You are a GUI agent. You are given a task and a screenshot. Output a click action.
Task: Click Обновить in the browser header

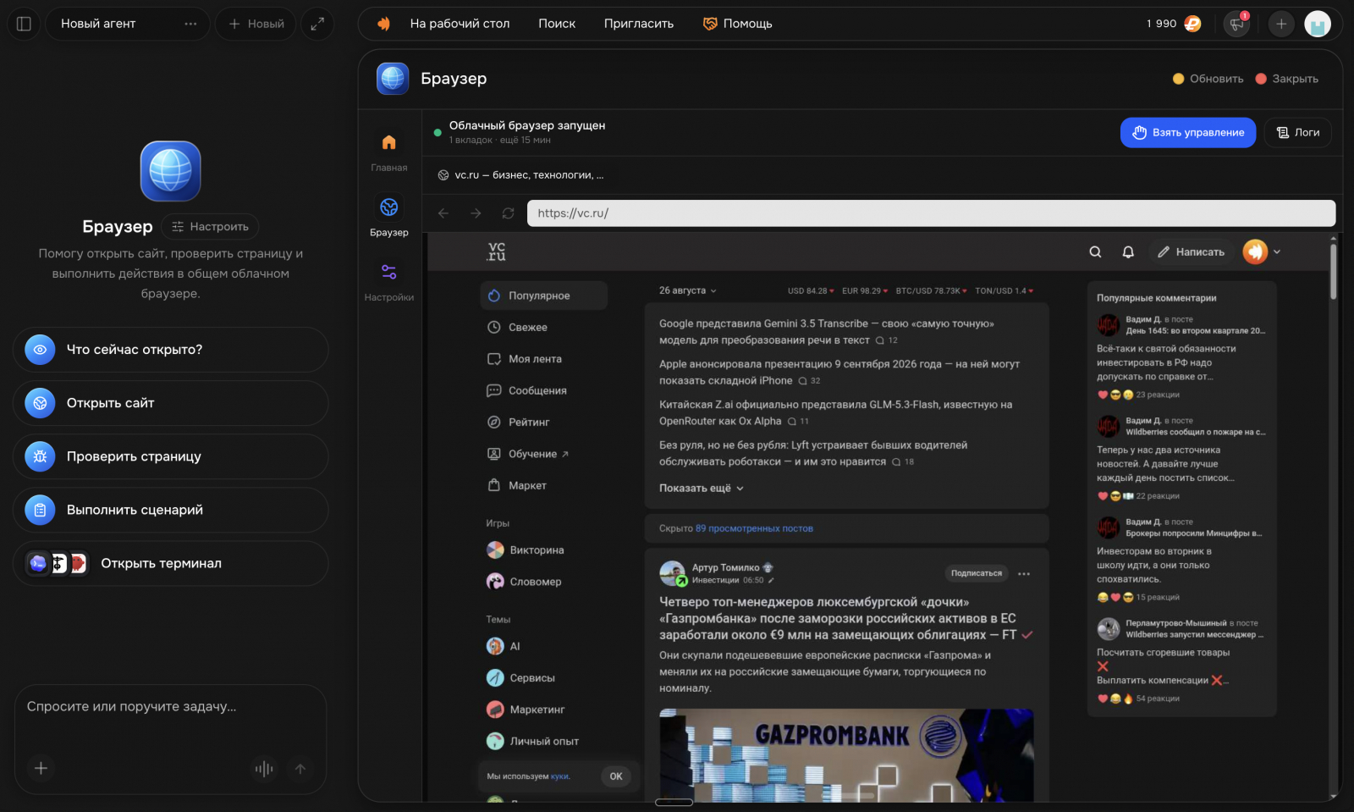(x=1208, y=79)
